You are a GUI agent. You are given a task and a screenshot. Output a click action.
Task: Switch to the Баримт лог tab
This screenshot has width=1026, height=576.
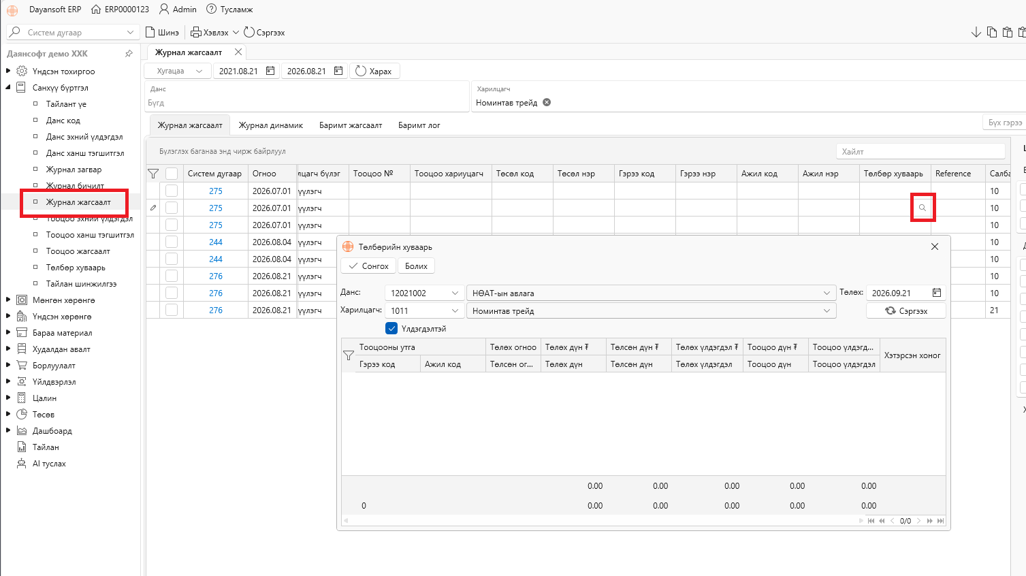pos(419,125)
